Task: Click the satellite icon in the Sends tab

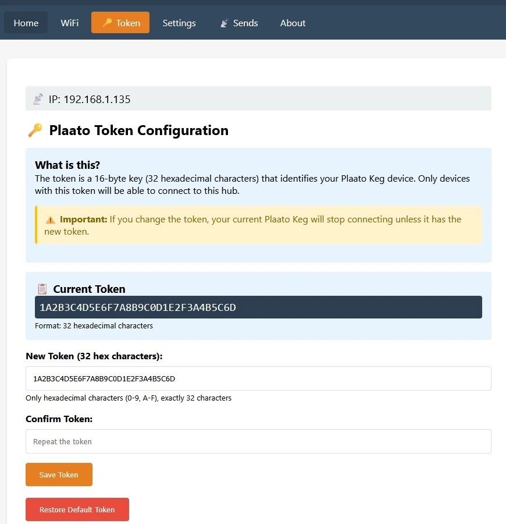Action: [224, 23]
